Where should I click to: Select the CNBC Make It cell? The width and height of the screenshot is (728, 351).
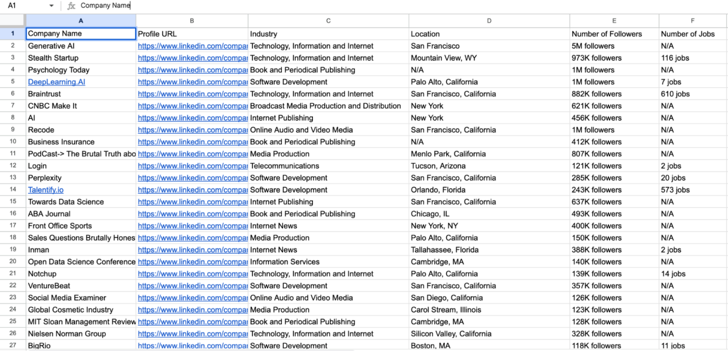[x=81, y=106]
